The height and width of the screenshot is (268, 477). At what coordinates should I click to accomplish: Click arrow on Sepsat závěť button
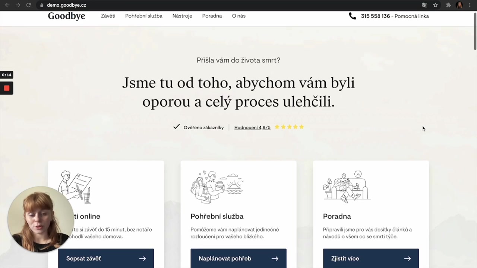pos(142,259)
